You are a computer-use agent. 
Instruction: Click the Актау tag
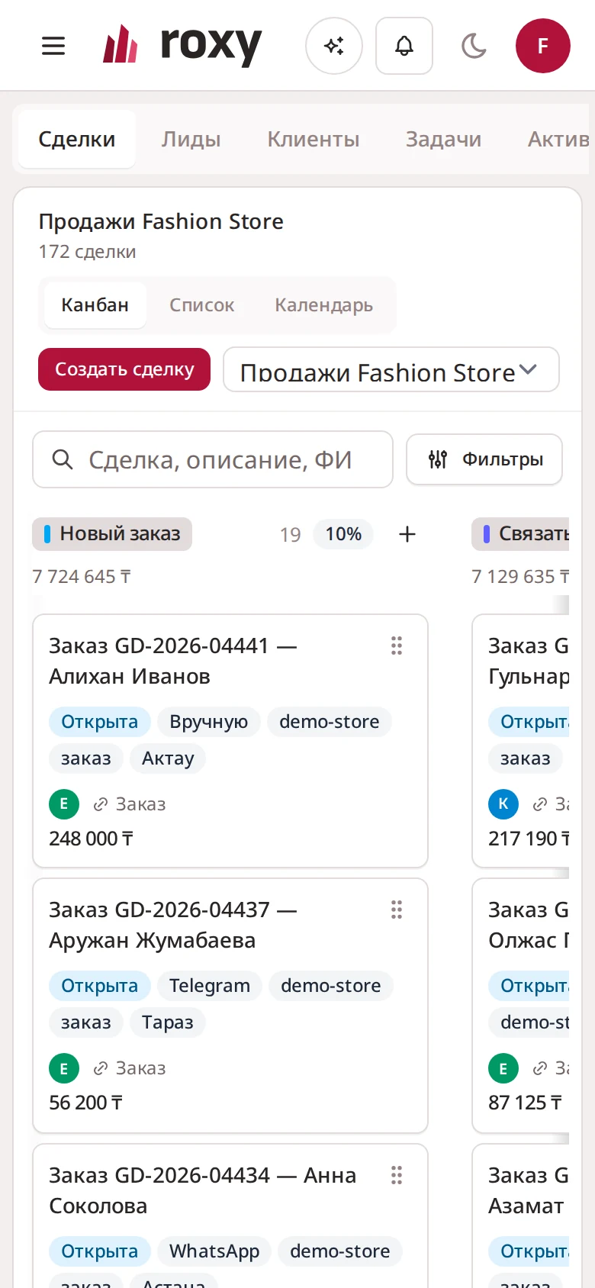[168, 758]
